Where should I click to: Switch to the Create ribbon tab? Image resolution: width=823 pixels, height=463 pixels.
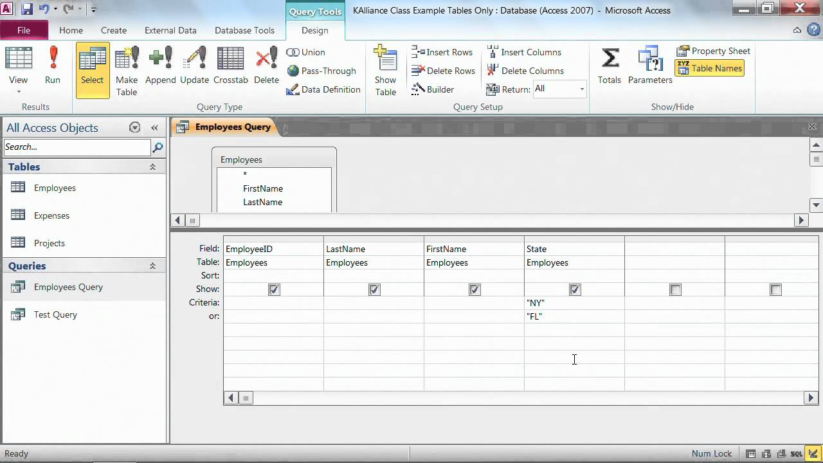[x=113, y=30]
